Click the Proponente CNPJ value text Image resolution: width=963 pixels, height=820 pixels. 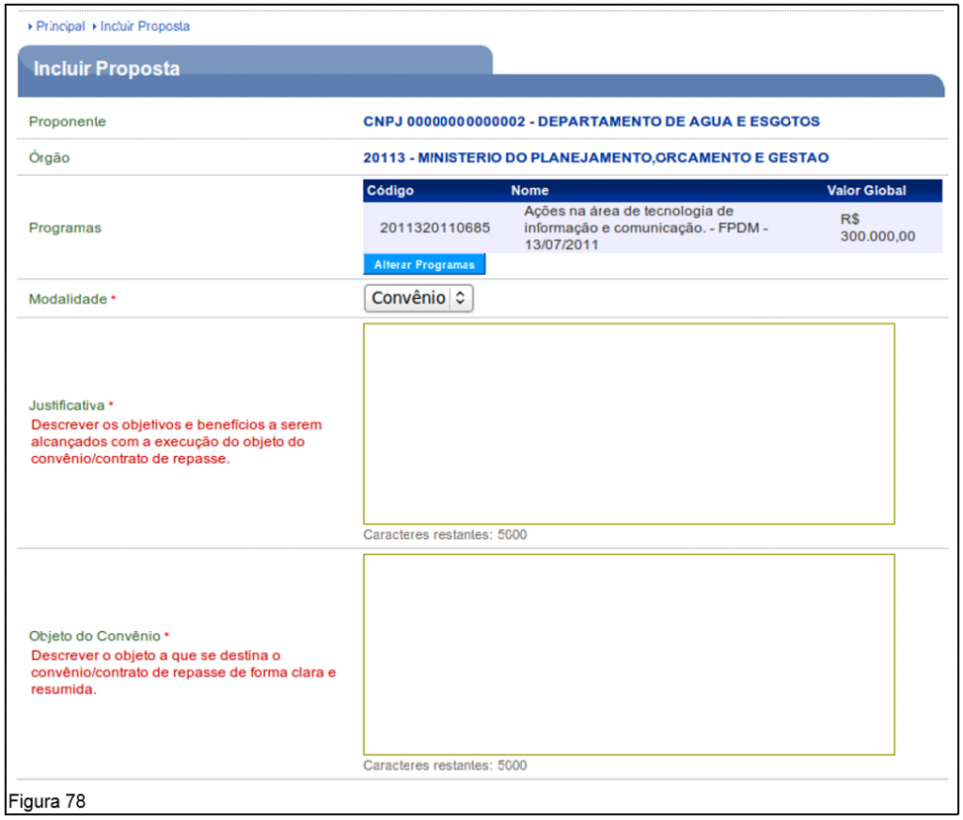click(x=591, y=121)
